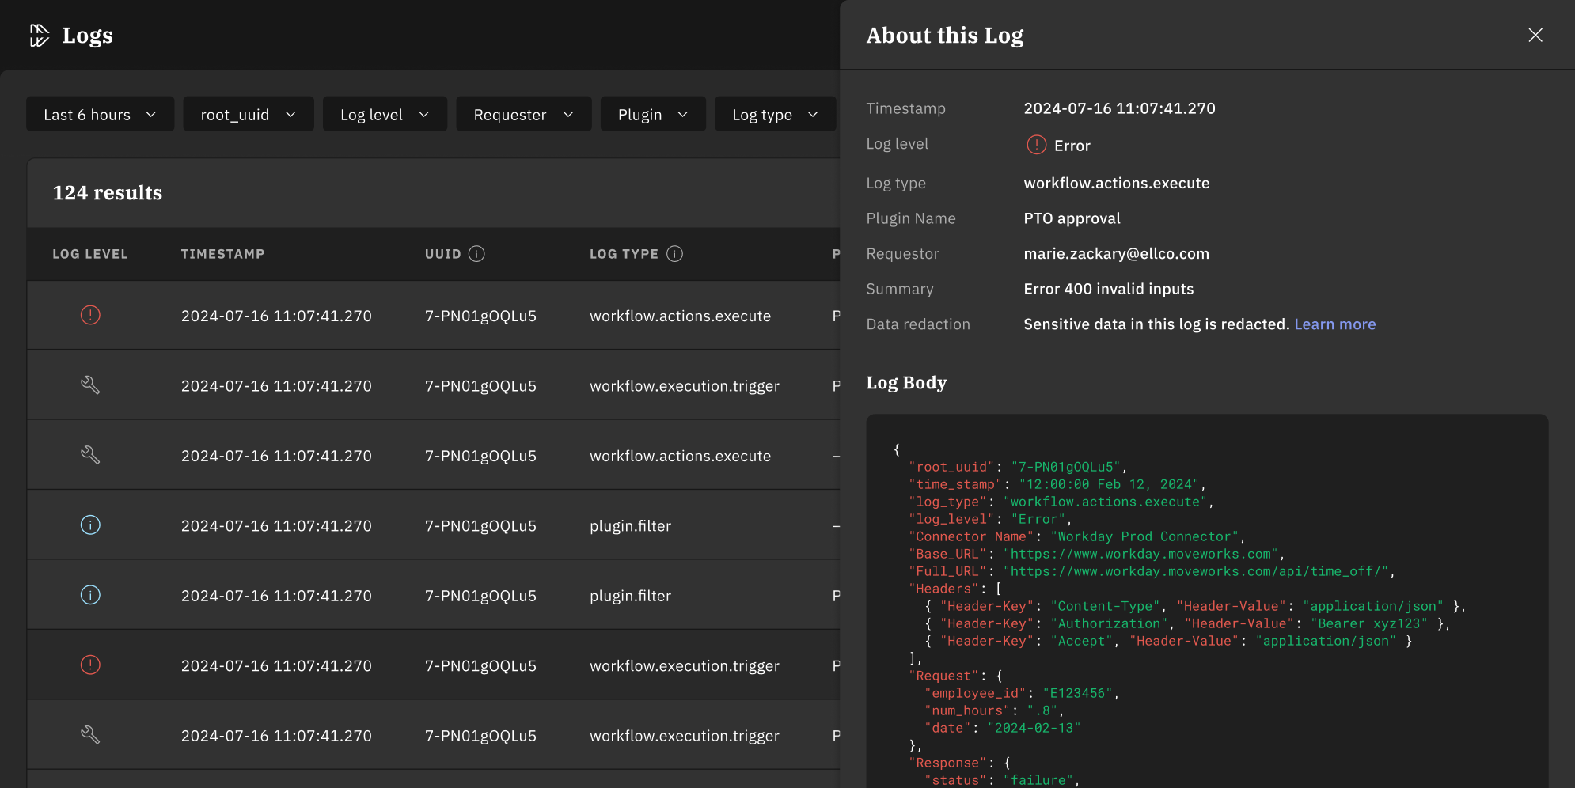Close the About this Log panel
The image size is (1575, 788).
(x=1535, y=36)
